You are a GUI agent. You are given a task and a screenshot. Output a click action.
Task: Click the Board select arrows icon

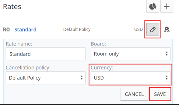(x=167, y=54)
